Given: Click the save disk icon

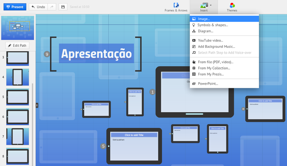Looking at the screenshot, I should [63, 7].
